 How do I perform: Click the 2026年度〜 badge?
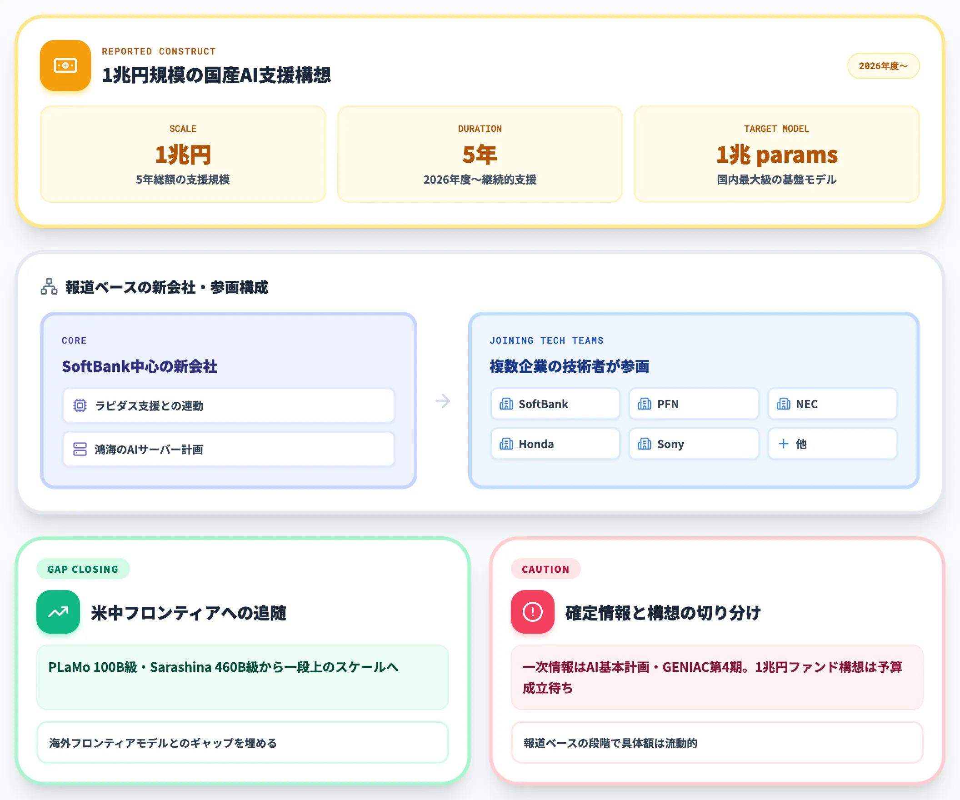tap(883, 66)
